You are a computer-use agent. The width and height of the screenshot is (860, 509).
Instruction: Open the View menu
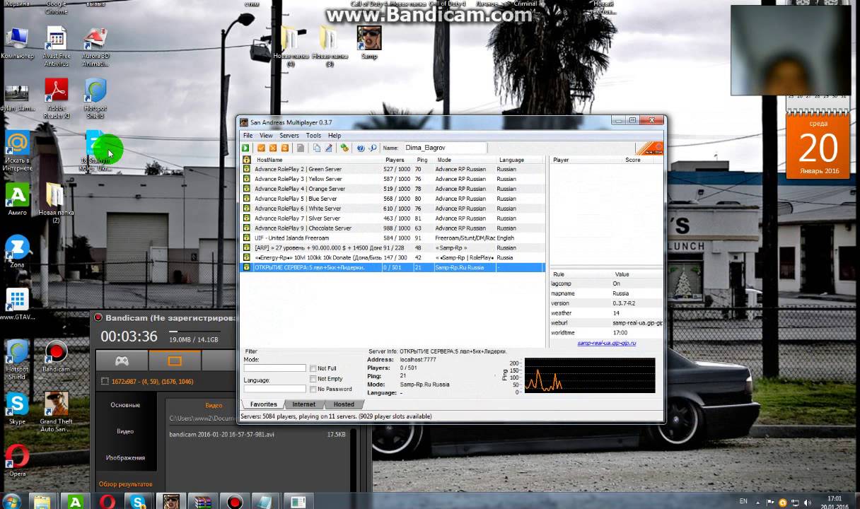(266, 136)
